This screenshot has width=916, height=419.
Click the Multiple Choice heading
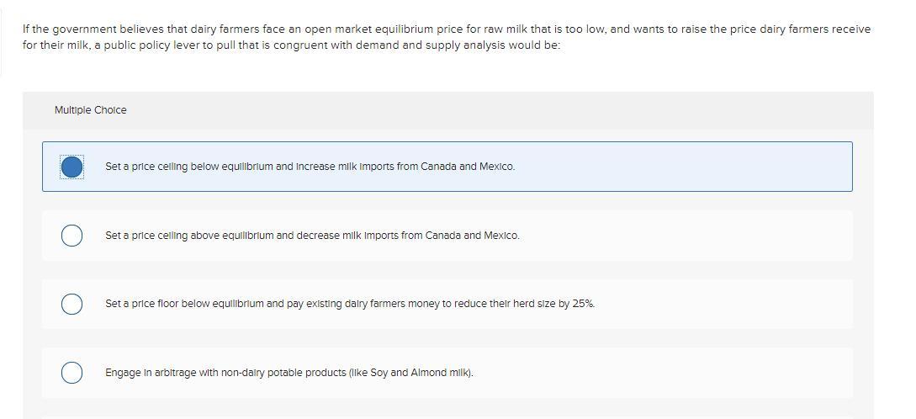91,110
